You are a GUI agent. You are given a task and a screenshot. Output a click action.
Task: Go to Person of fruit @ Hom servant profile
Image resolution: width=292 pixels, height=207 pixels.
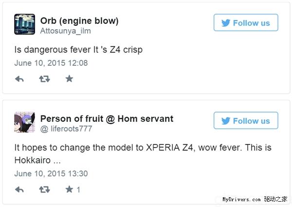[x=107, y=118]
